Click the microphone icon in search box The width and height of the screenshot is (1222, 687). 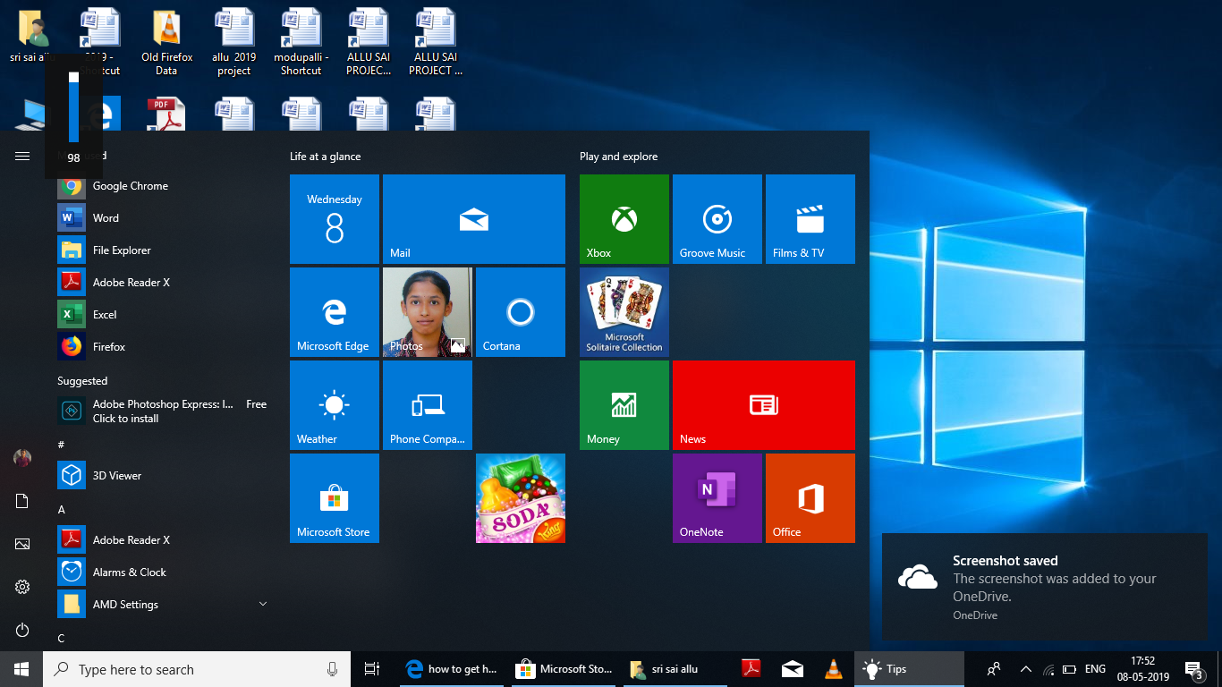[333, 669]
